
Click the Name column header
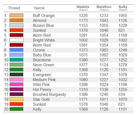[x=39, y=8]
